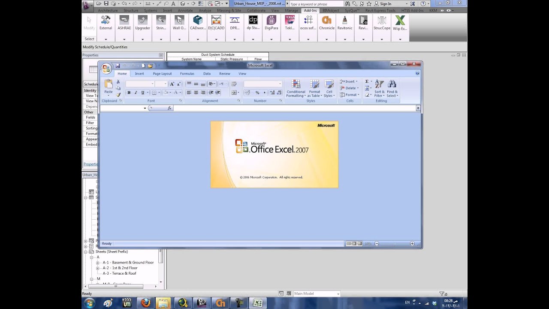The height and width of the screenshot is (309, 549).
Task: Select the Format Painter brush in Excel
Action: pyautogui.click(x=118, y=94)
